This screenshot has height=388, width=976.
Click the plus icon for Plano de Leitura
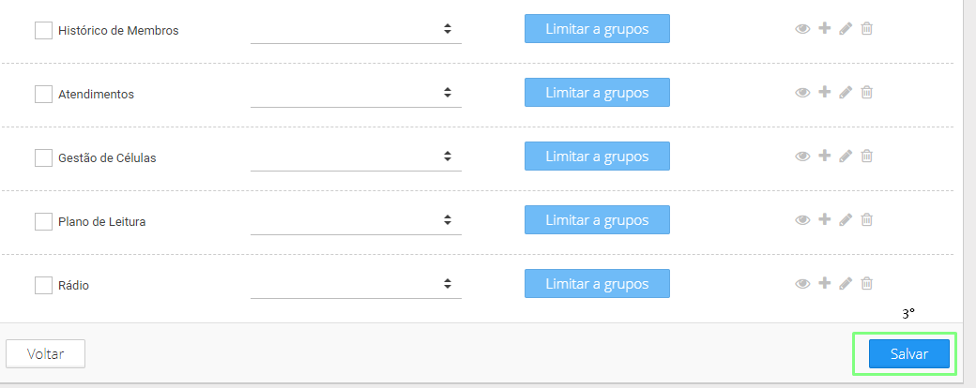point(824,219)
